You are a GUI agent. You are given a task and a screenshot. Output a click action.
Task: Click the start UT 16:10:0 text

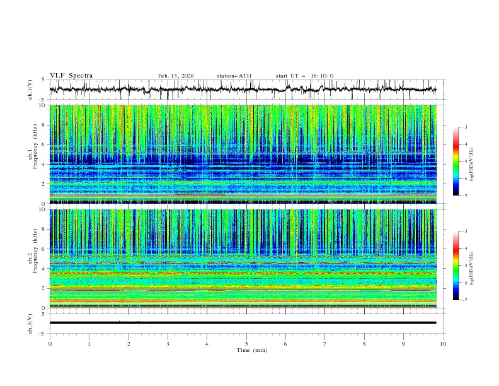tap(304, 76)
